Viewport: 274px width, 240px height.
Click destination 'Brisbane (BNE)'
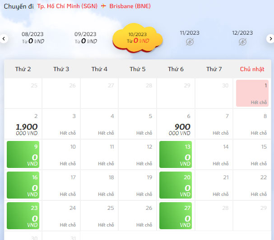(x=130, y=6)
